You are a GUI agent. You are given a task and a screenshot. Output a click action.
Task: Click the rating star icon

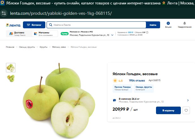115,81
